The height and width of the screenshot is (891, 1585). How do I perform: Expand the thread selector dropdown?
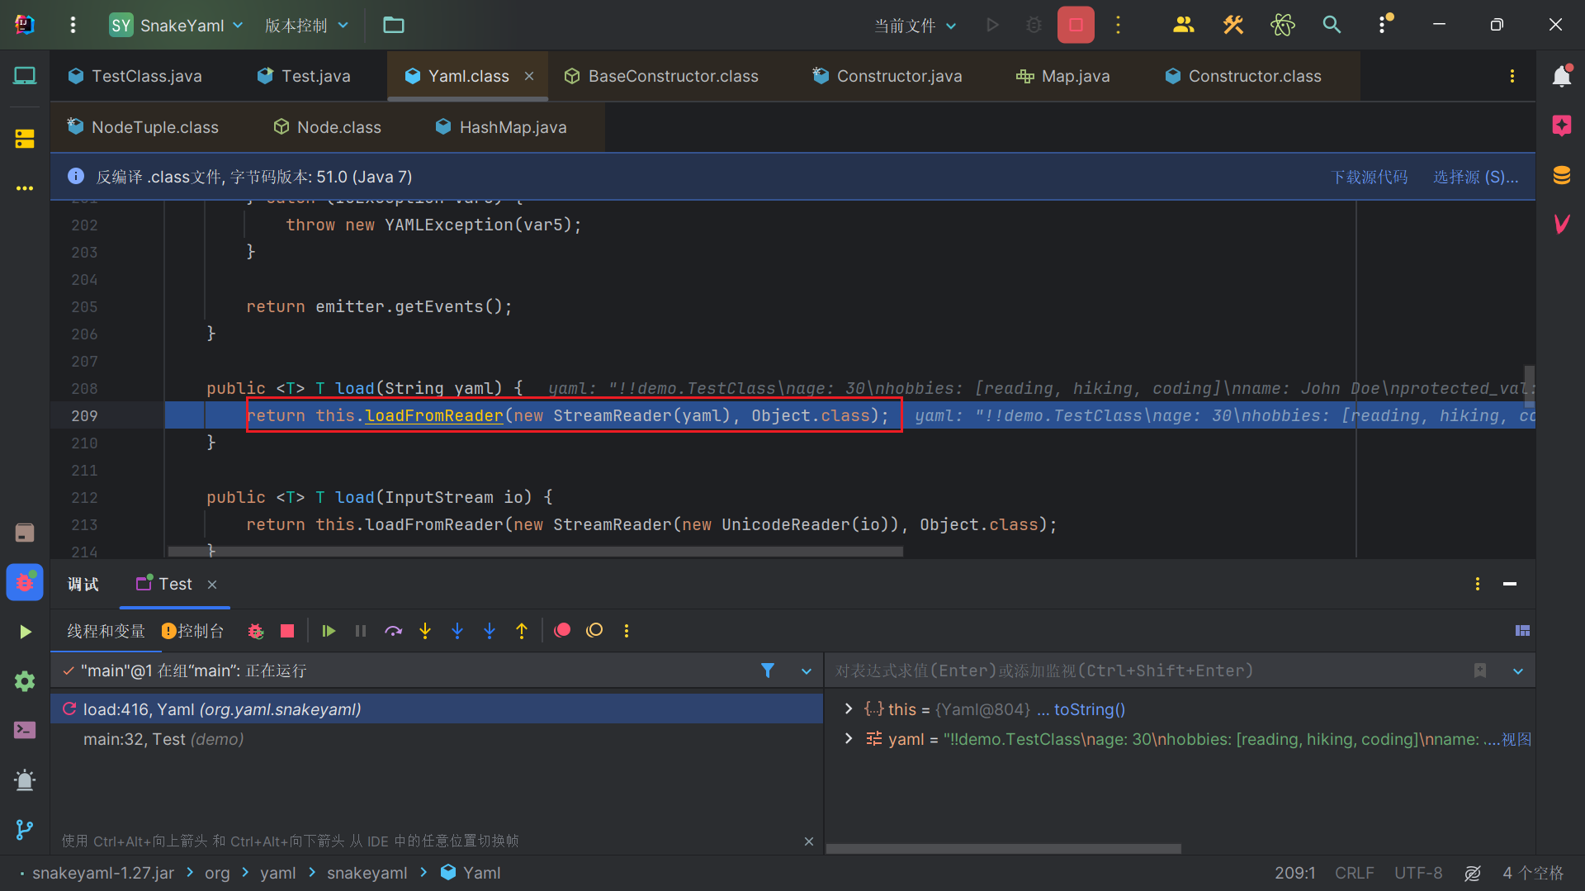[807, 671]
